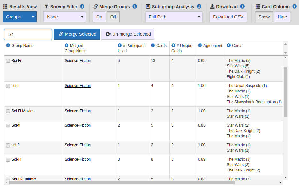Click 'Star Wars (5)' card entry
Image resolution: width=299 pixels, height=189 pixels.
(238, 66)
